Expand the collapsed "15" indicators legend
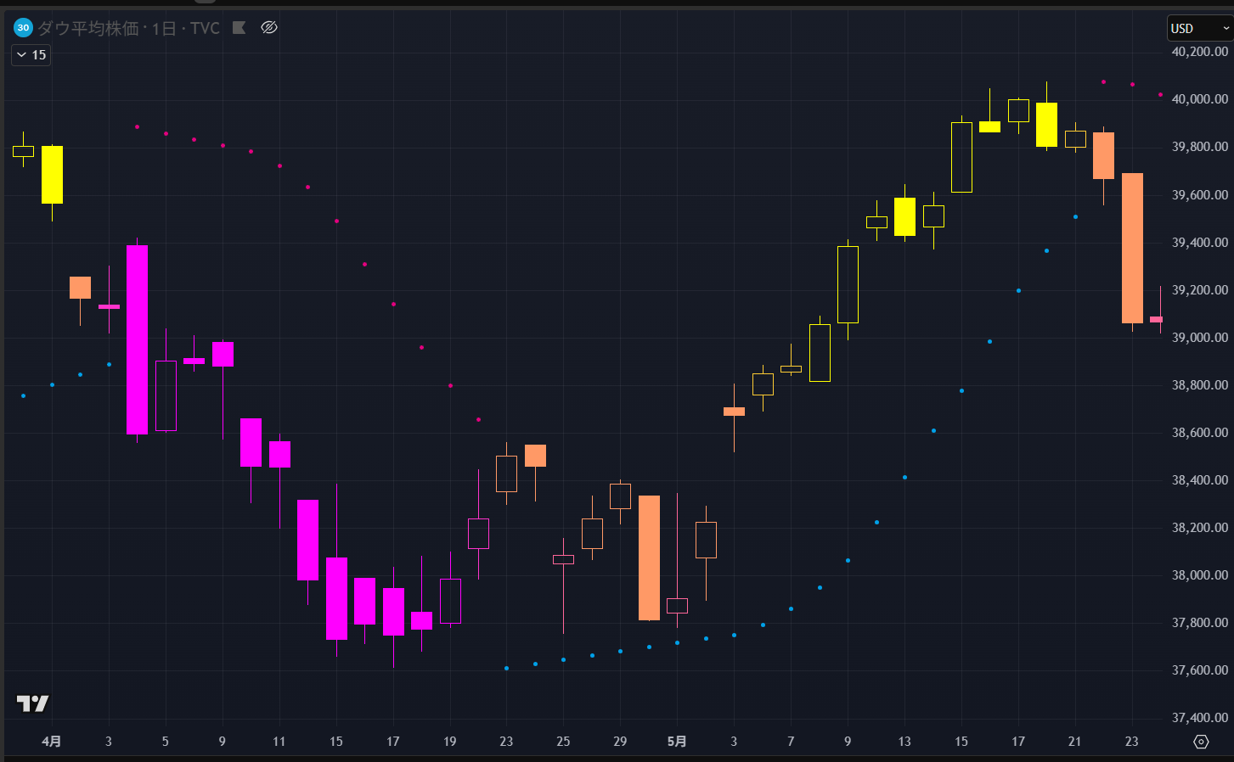Viewport: 1234px width, 762px height. point(31,55)
